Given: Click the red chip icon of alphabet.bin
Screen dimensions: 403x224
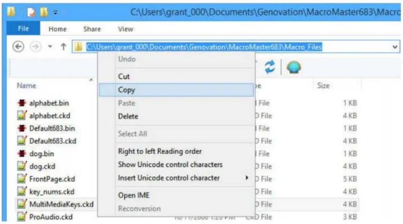Looking at the screenshot, I should (22, 103).
